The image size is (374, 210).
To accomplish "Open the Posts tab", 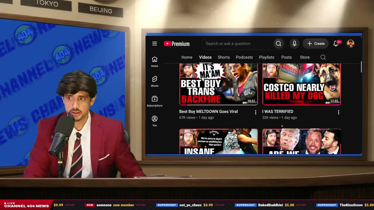I will 287,57.
